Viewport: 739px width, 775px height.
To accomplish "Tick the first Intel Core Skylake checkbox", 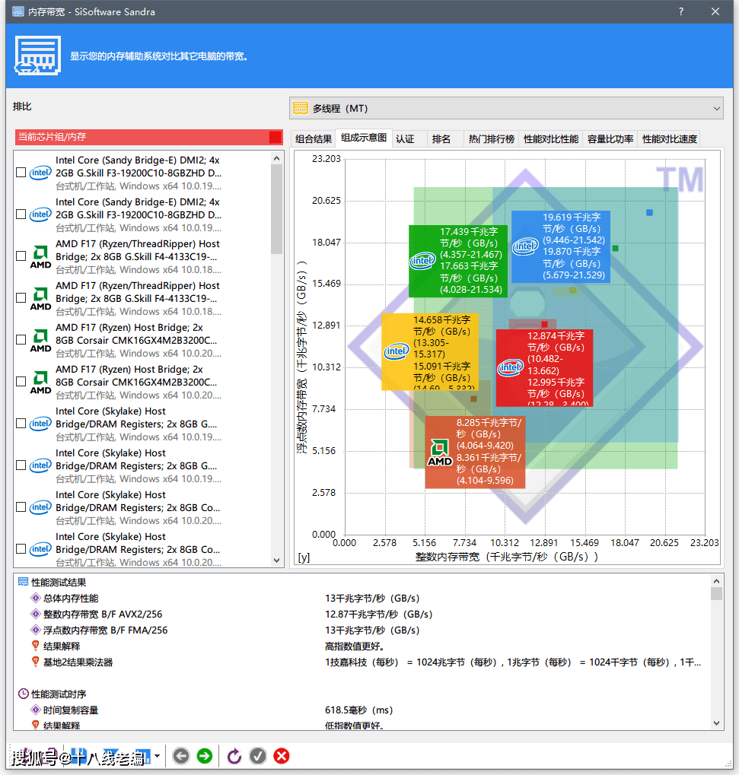I will click(21, 424).
